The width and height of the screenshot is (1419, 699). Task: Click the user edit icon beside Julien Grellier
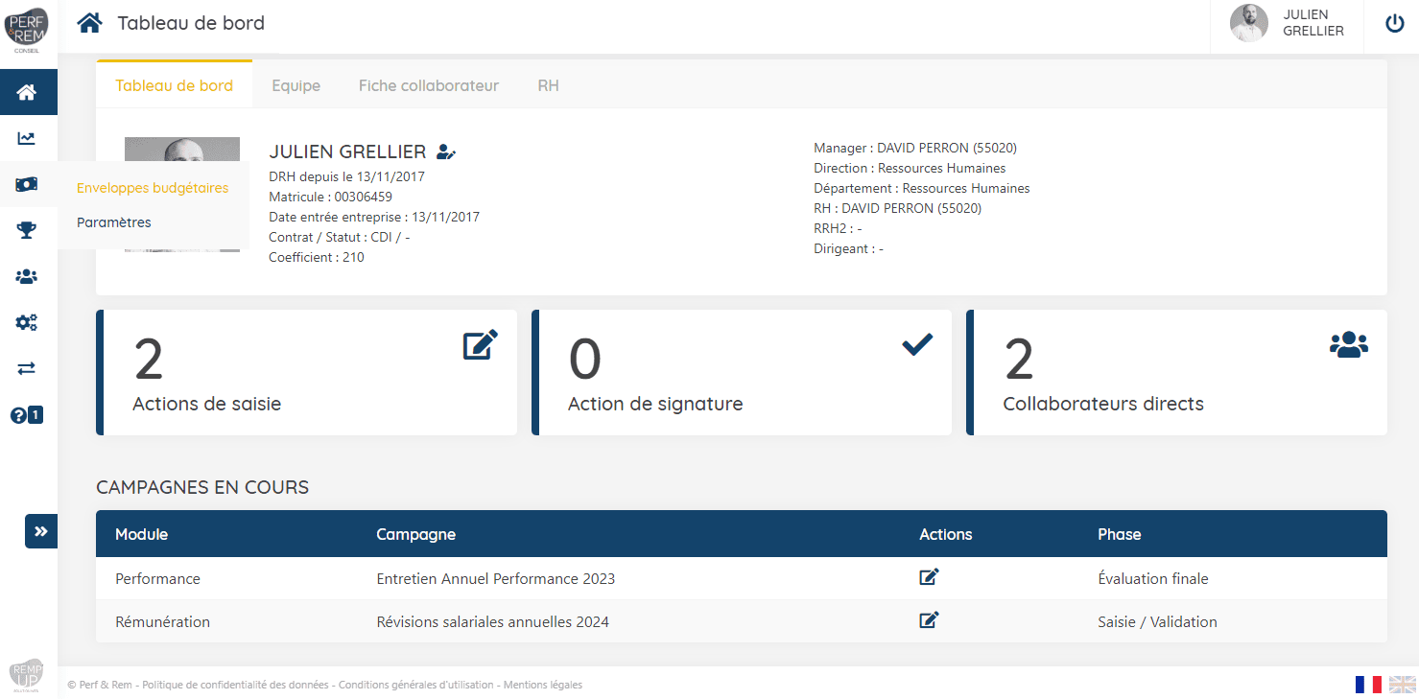446,151
